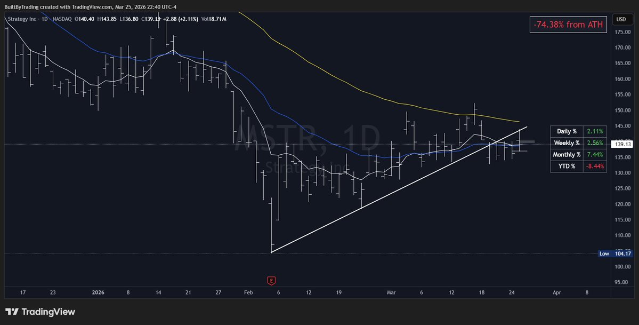Select the YTD % table cell
The height and width of the screenshot is (325, 639).
coord(567,166)
